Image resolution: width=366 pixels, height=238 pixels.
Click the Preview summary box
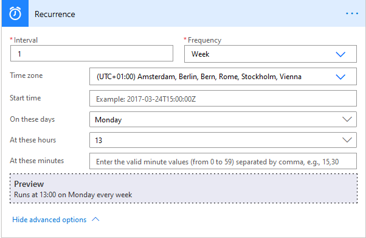tap(184, 189)
